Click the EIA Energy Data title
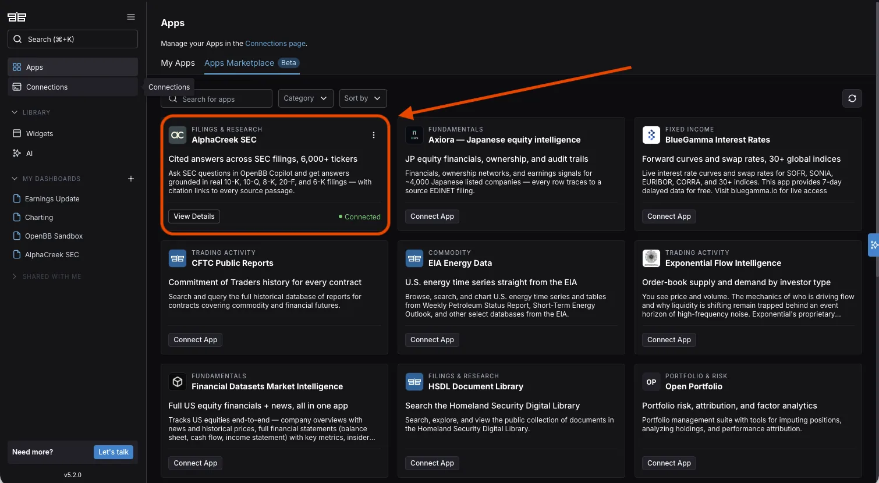The width and height of the screenshot is (879, 483). [460, 263]
